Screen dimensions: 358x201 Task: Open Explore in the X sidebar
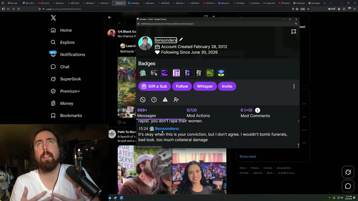point(63,42)
